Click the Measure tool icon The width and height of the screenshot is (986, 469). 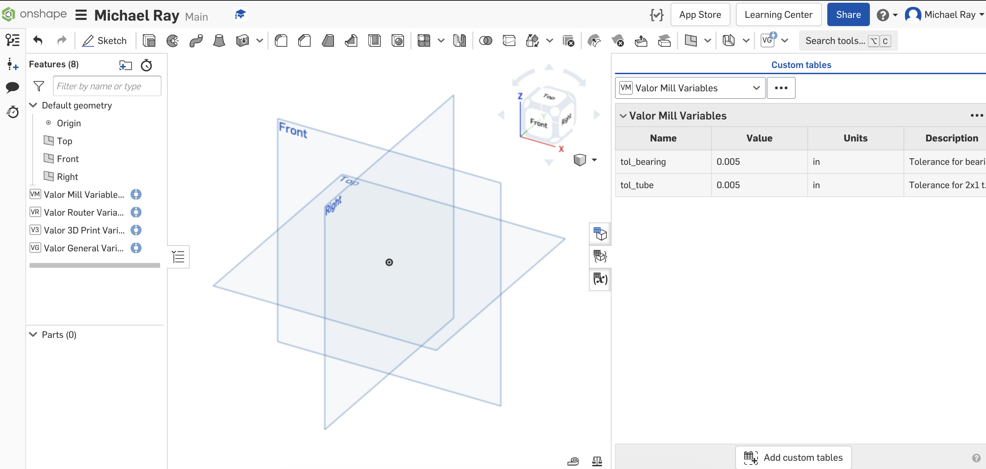tap(573, 461)
